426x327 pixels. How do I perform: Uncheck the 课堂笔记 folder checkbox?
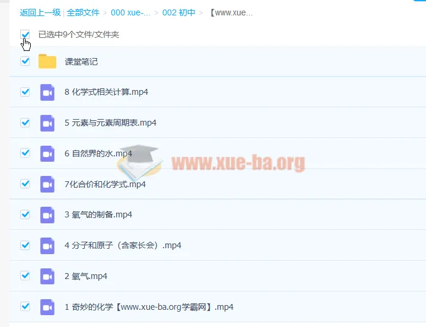point(25,61)
